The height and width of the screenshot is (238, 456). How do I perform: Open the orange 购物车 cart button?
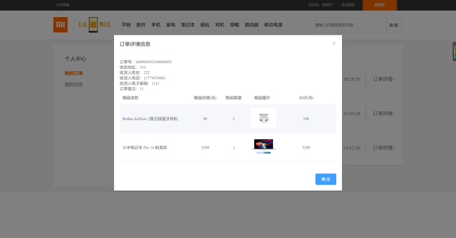pos(380,5)
